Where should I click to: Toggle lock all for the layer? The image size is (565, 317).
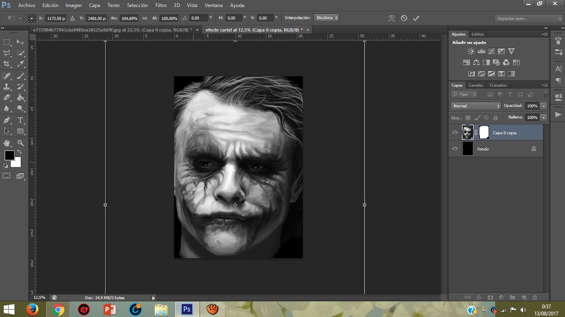coord(495,118)
